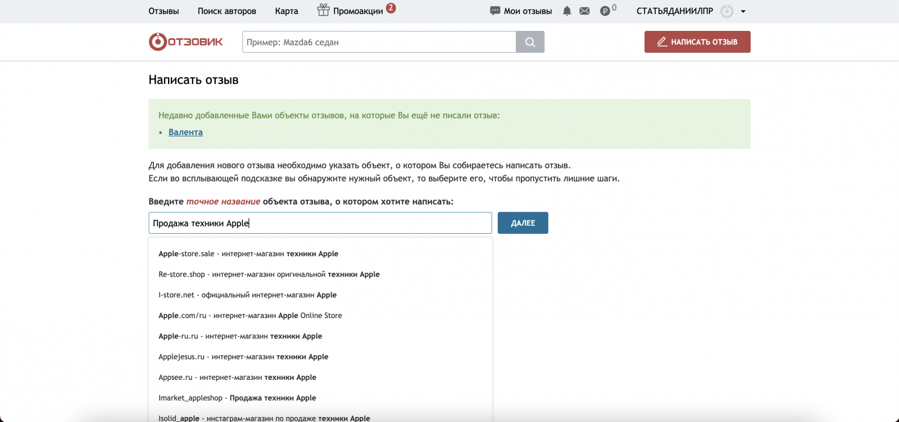Open the Промоакции section
This screenshot has height=422, width=899.
click(x=358, y=11)
